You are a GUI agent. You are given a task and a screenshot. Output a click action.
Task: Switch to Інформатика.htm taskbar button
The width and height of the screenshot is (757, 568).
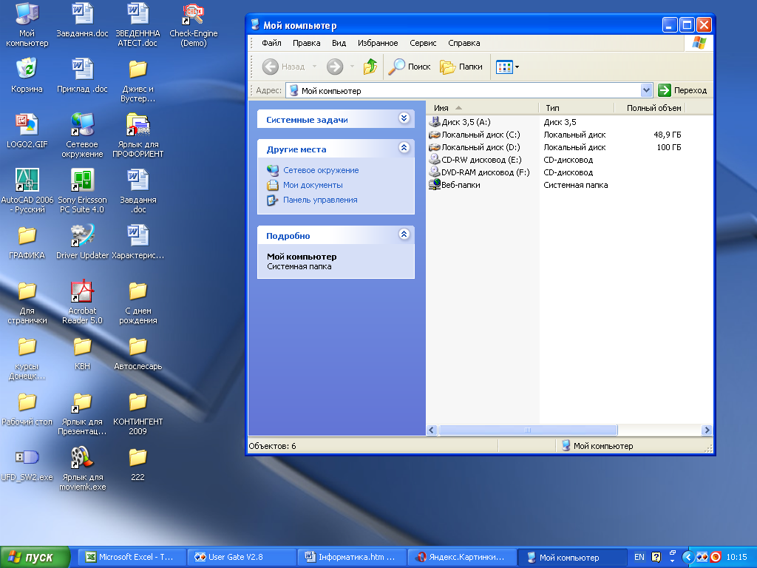coord(352,558)
